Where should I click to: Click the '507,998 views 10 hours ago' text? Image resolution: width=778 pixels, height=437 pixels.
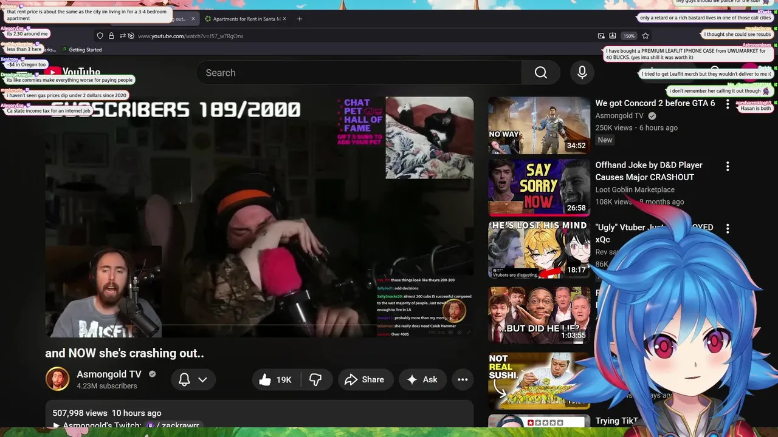click(x=107, y=413)
